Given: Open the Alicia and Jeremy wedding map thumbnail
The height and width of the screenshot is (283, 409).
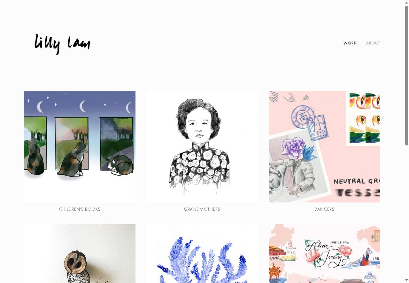Looking at the screenshot, I should pyautogui.click(x=324, y=254).
